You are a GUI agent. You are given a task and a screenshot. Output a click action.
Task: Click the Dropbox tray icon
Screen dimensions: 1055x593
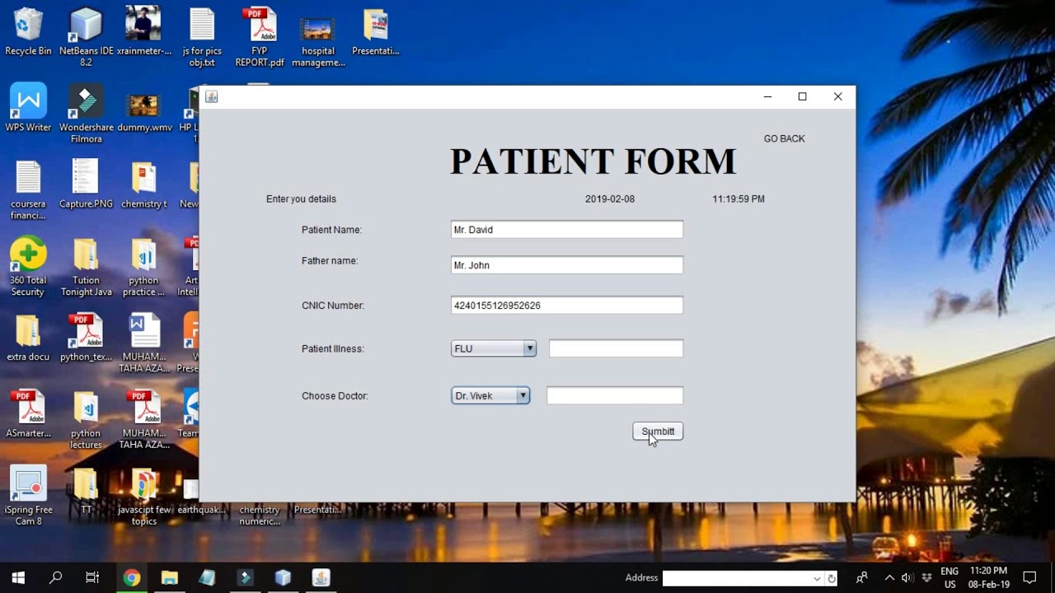pos(926,578)
